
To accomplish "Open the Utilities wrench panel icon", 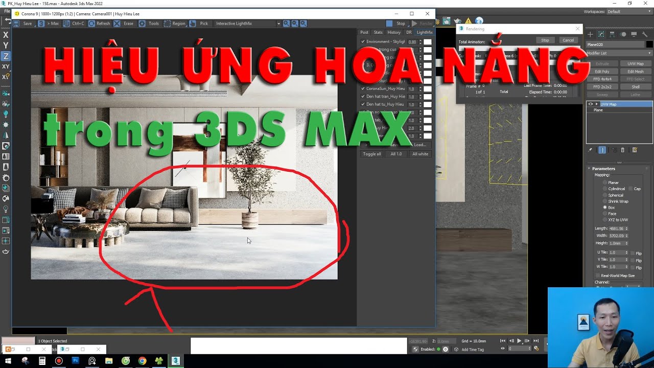I will click(645, 34).
